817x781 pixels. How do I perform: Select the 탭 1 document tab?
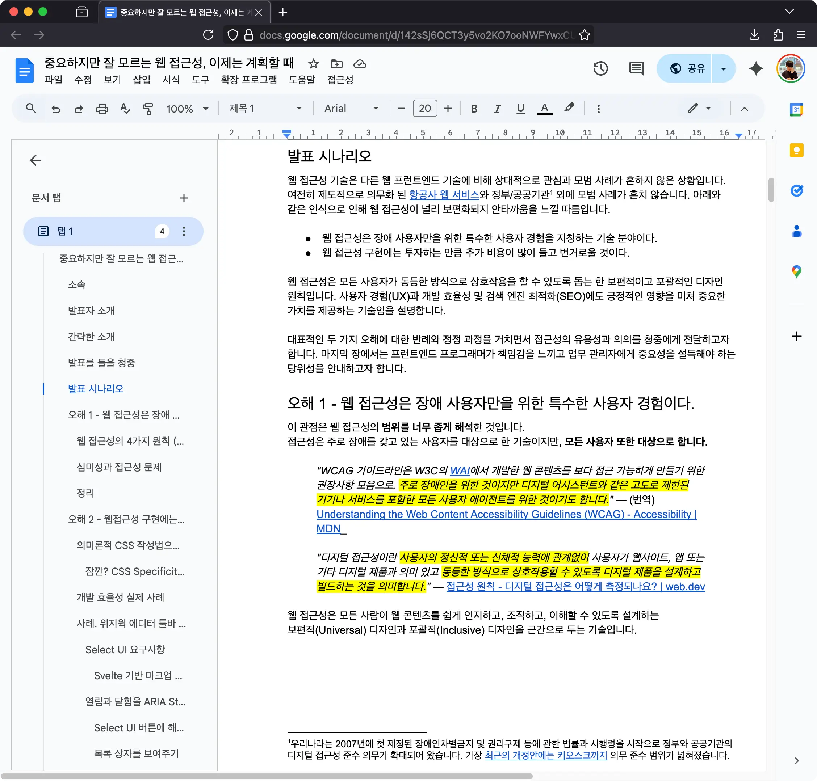point(64,231)
